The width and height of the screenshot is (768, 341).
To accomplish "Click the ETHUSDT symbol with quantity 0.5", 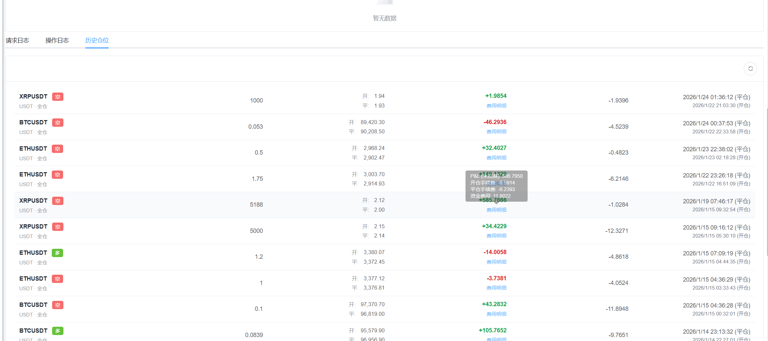I will click(x=33, y=149).
